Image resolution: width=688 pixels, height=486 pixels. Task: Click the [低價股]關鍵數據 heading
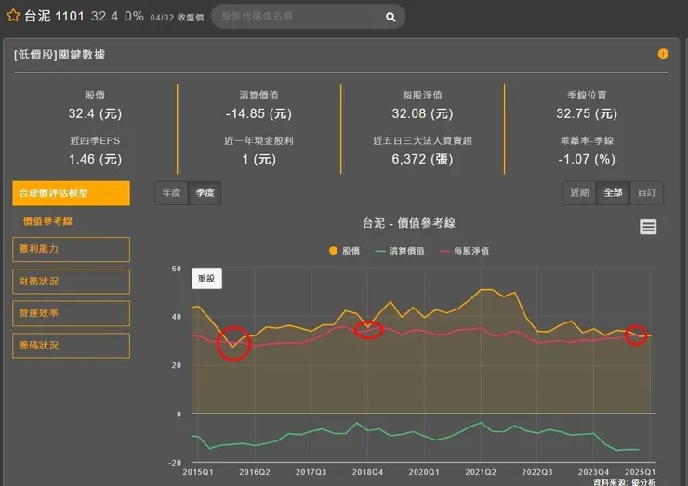[x=60, y=55]
